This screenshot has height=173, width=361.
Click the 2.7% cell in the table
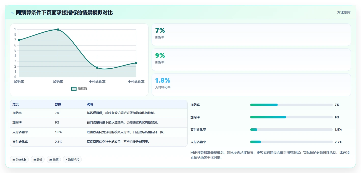point(58,142)
